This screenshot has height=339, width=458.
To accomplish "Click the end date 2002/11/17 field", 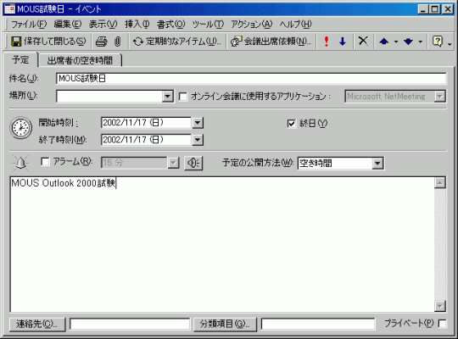I will click(146, 140).
